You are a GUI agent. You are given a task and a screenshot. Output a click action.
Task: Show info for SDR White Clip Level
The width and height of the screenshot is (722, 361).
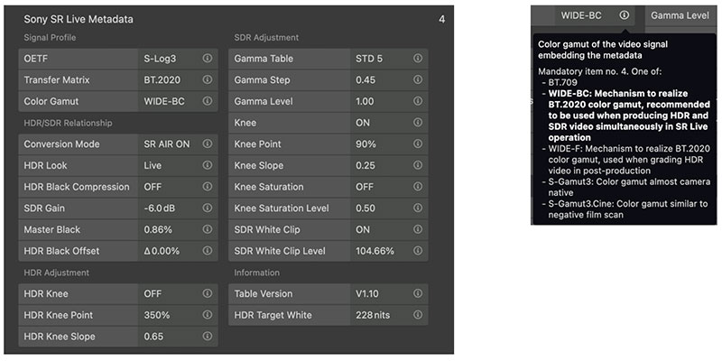click(x=418, y=251)
